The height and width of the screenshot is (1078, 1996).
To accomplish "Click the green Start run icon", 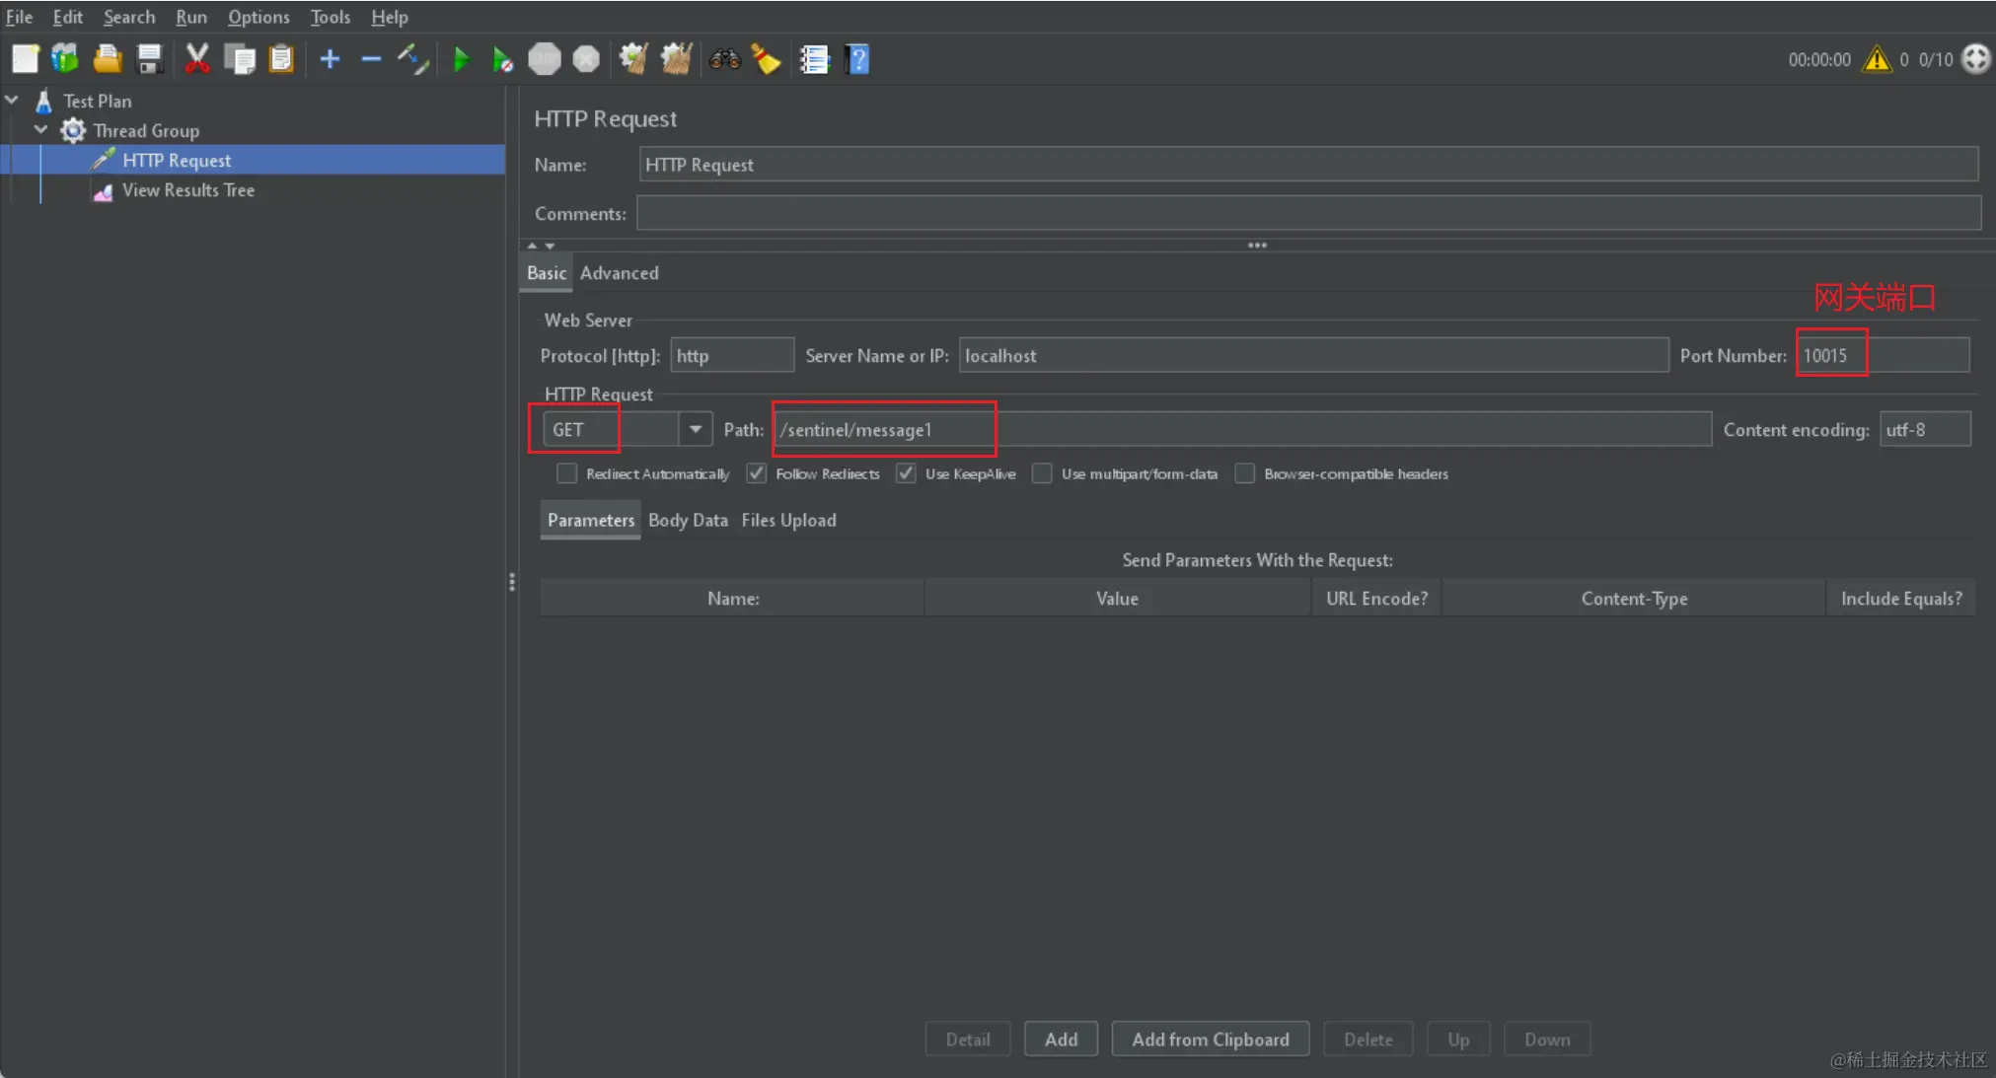I will click(461, 60).
